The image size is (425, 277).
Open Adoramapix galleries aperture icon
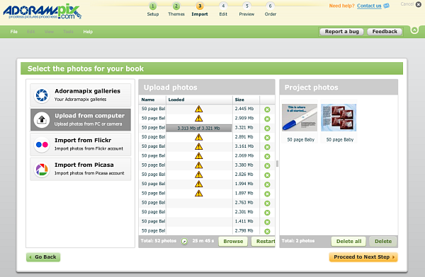[42, 95]
